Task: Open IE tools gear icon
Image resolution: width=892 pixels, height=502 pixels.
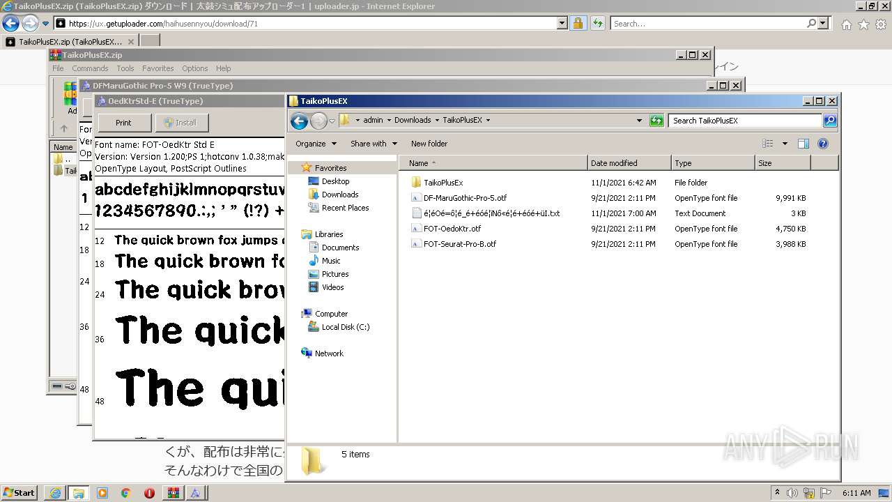Action: click(881, 24)
